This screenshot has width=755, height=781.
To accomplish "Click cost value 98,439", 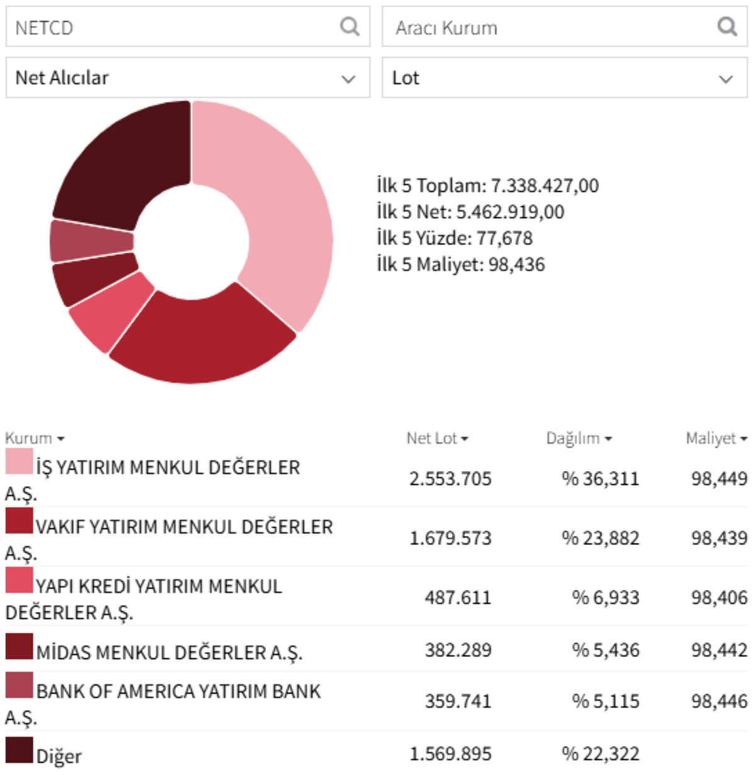I will click(719, 538).
